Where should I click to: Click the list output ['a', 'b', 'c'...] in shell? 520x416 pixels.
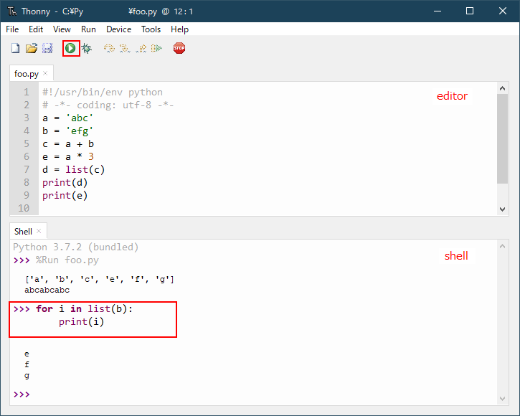(x=100, y=279)
